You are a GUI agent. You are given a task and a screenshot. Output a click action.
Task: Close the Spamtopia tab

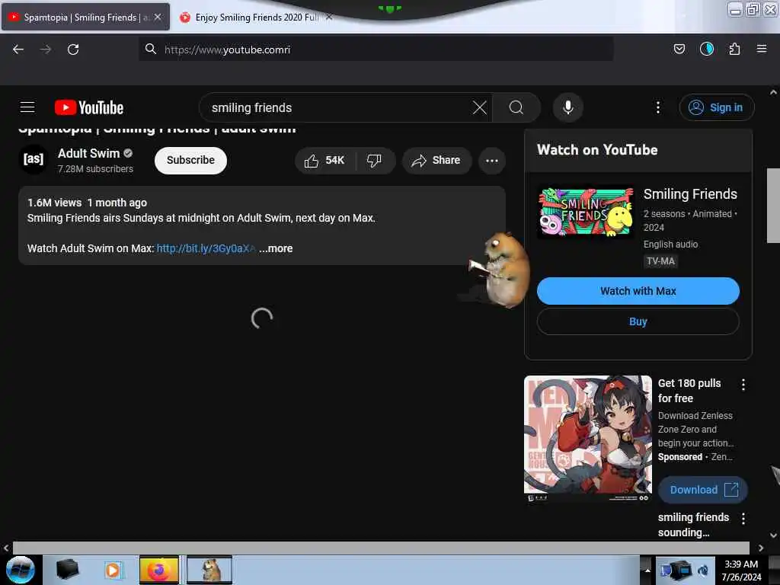click(158, 17)
